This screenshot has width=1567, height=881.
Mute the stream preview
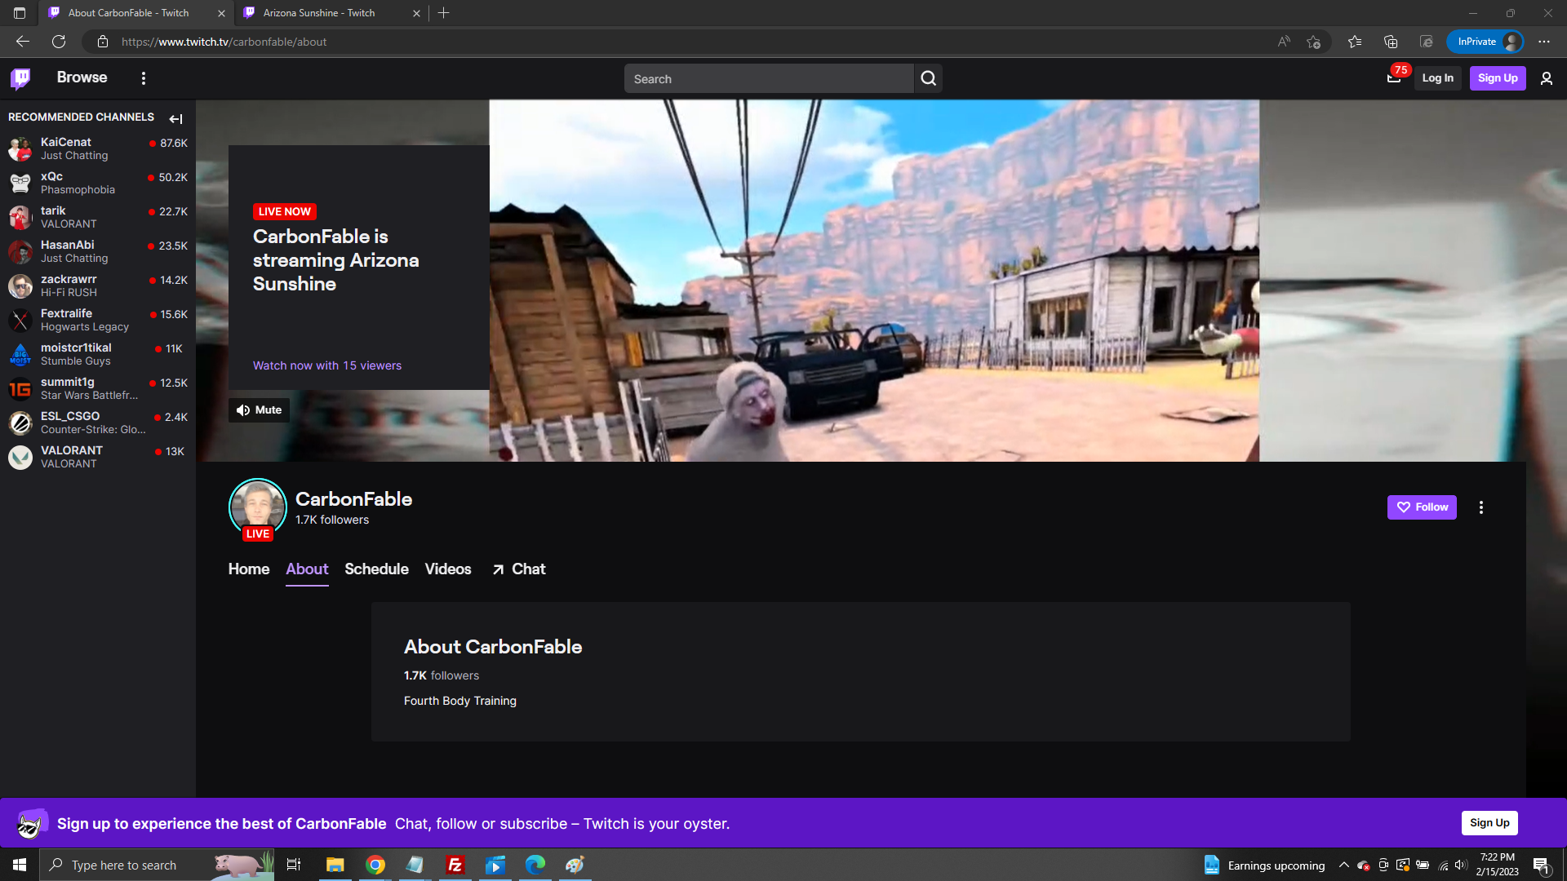coord(259,410)
